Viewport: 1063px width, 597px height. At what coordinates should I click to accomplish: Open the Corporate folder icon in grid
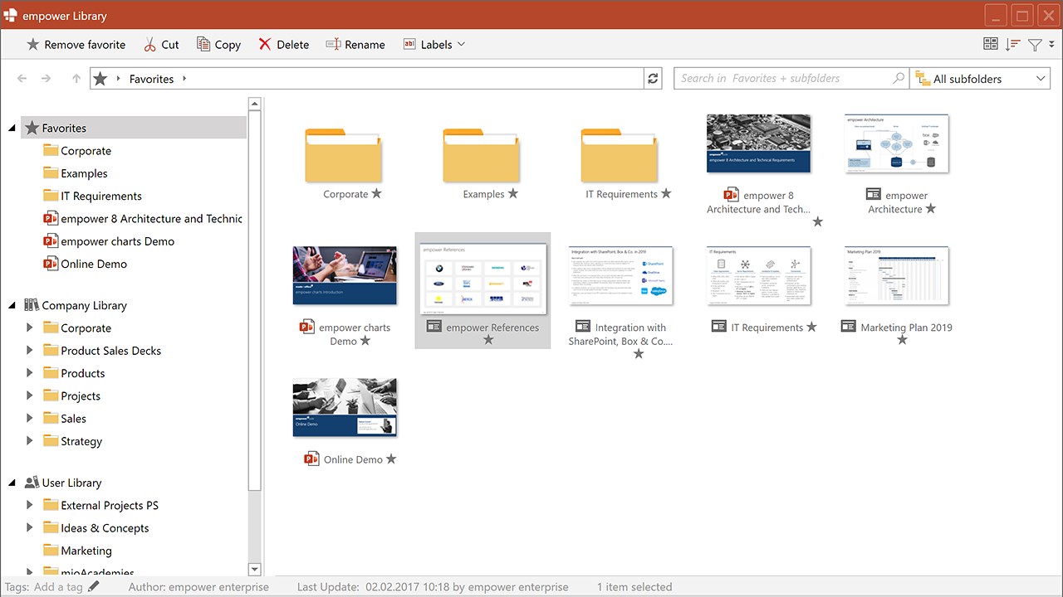(343, 154)
